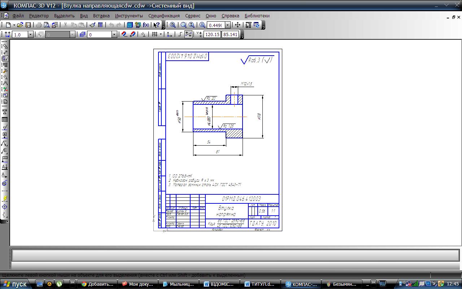Open the current step 1.0 dropdown
The width and height of the screenshot is (462, 289).
30,34
